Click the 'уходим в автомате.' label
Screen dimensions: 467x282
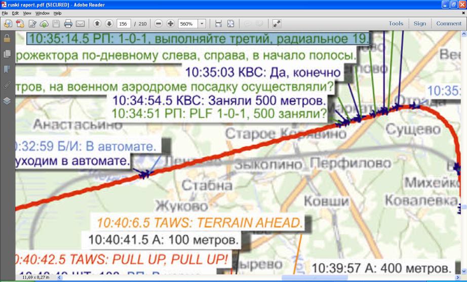pyautogui.click(x=72, y=161)
